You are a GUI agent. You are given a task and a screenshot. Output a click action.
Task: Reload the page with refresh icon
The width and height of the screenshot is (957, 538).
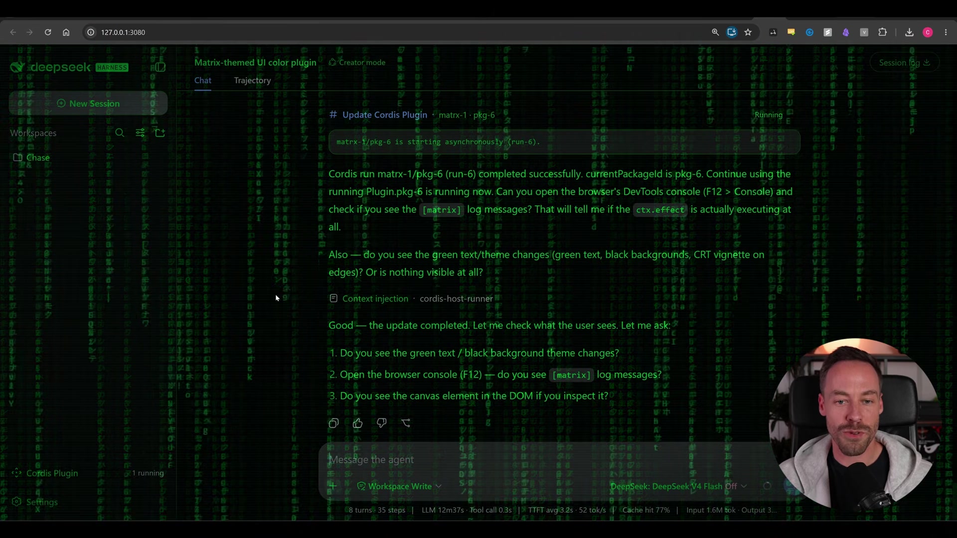(x=48, y=32)
